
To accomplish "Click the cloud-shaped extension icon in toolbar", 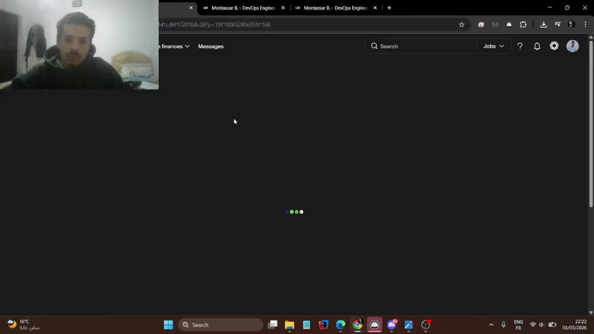I will pos(509,24).
